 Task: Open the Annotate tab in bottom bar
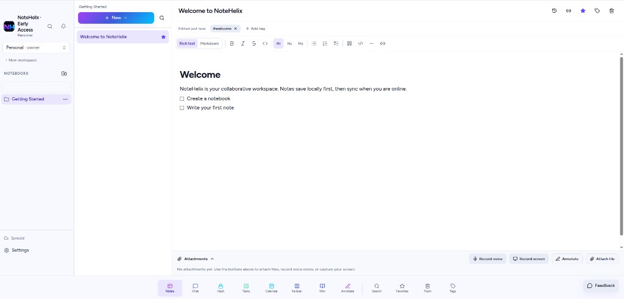347,288
